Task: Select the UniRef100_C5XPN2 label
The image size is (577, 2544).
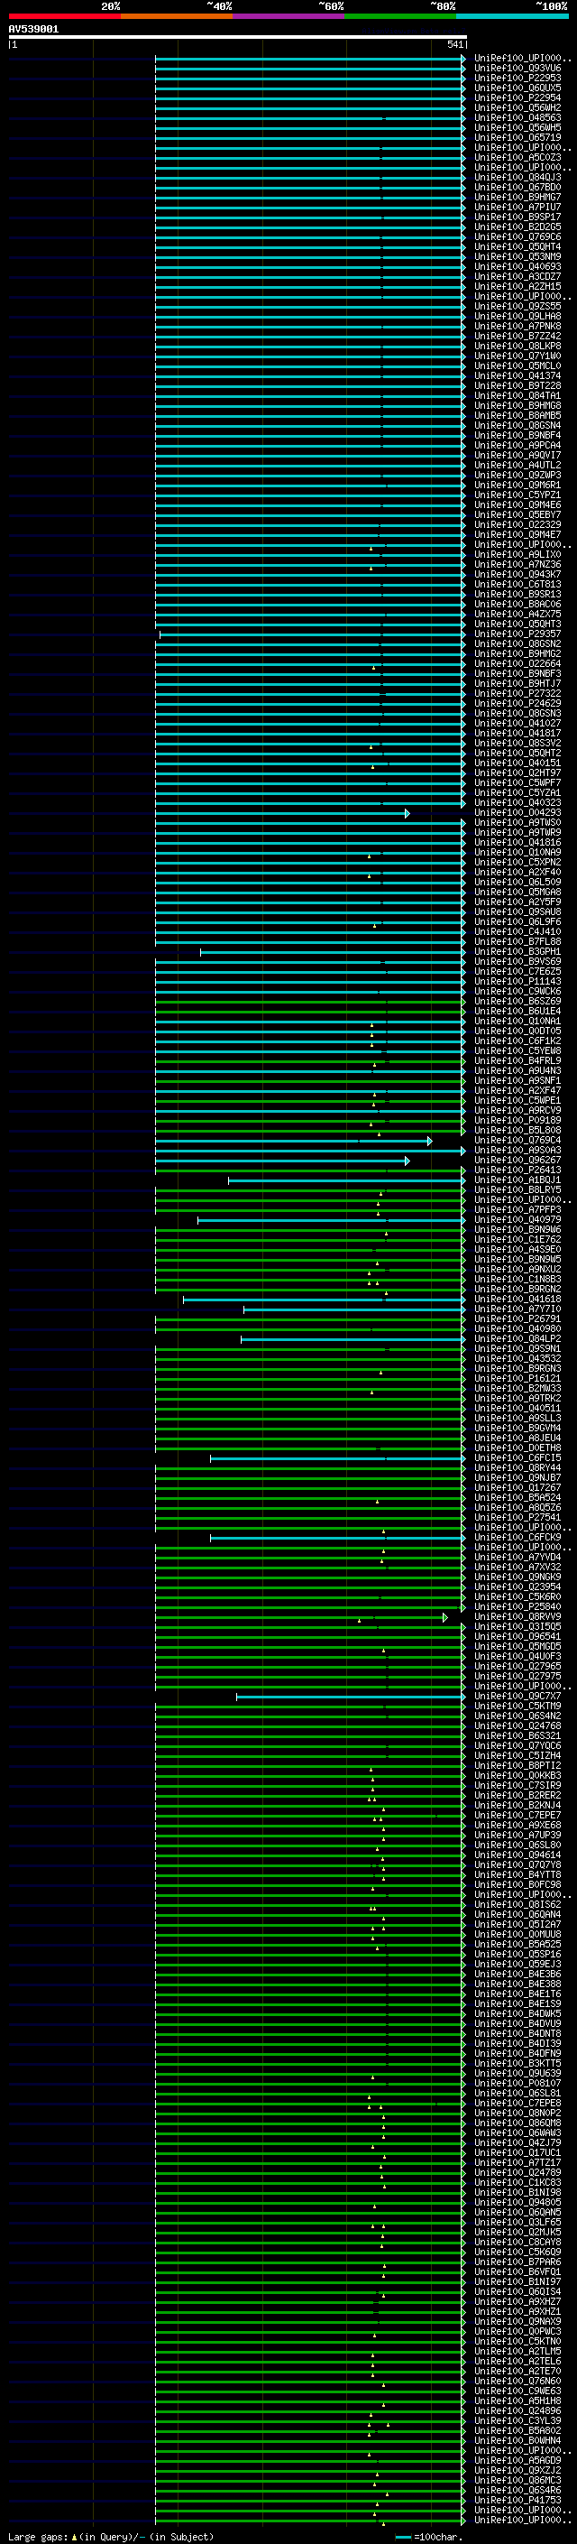Action: pos(517,863)
